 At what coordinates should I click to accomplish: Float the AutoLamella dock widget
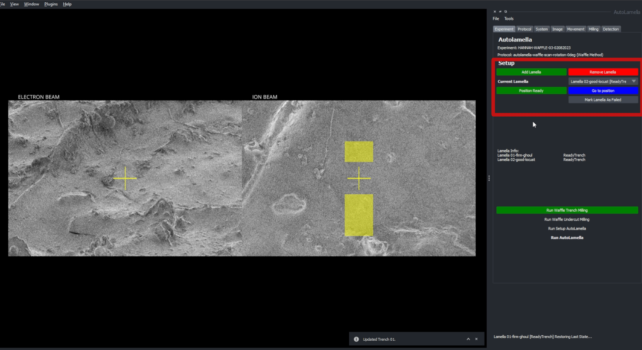click(x=506, y=12)
